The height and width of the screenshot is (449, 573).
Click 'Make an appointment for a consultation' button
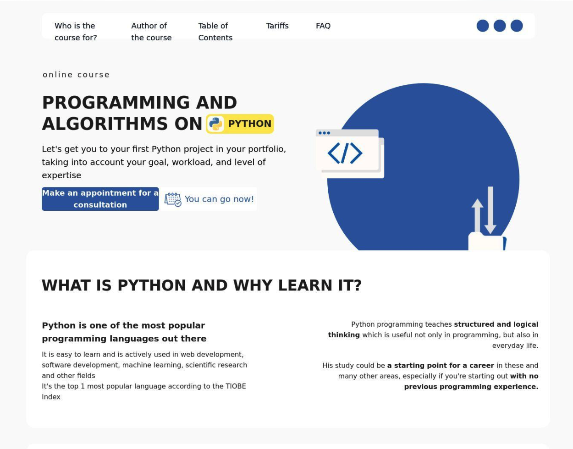(x=100, y=199)
